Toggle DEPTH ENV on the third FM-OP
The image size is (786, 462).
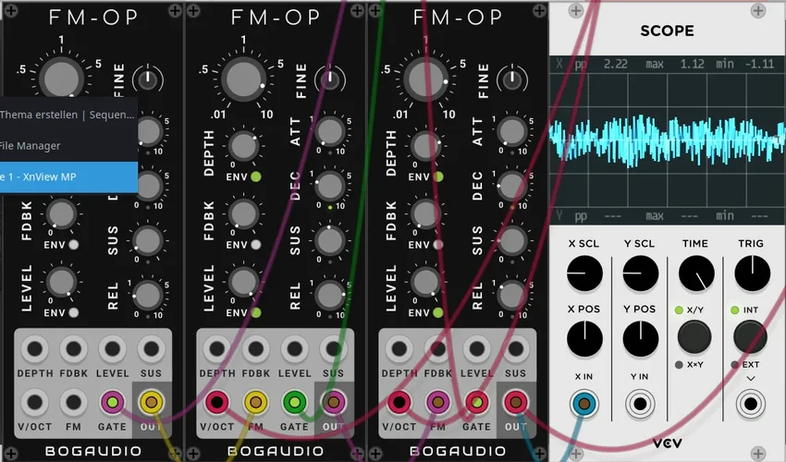tap(438, 176)
